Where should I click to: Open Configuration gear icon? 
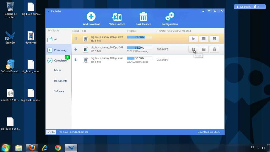pyautogui.click(x=170, y=17)
